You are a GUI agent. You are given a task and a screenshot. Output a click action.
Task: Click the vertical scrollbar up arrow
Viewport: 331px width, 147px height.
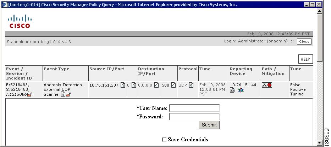(x=319, y=11)
